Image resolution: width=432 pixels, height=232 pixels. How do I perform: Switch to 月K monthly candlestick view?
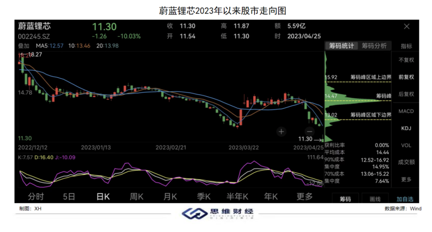tap(170, 197)
